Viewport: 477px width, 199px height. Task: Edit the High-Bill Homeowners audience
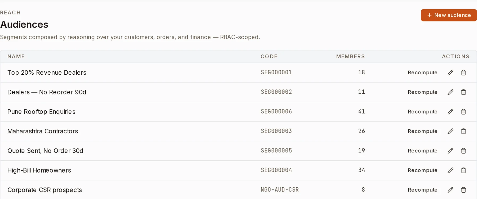pyautogui.click(x=450, y=170)
